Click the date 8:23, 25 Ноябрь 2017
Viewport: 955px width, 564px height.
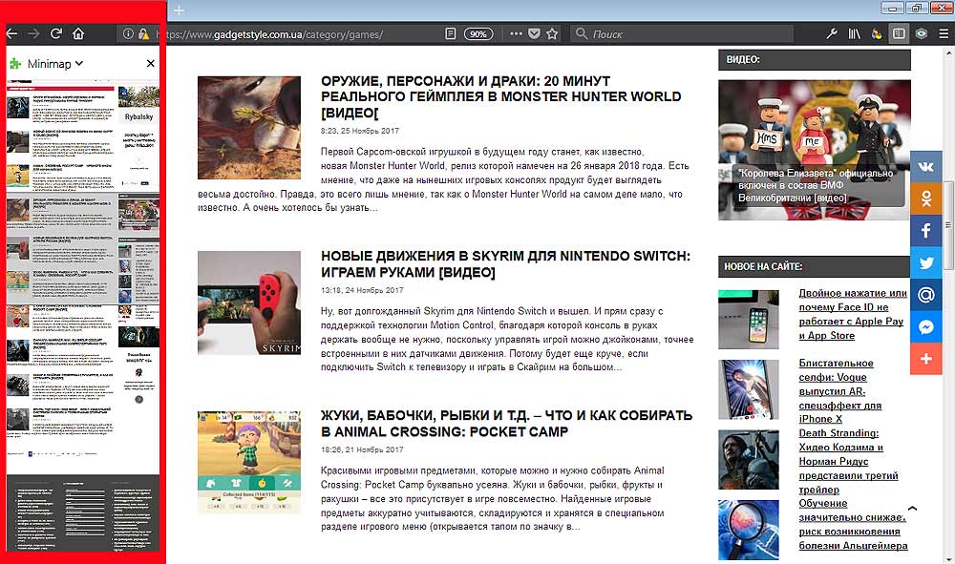tap(360, 131)
